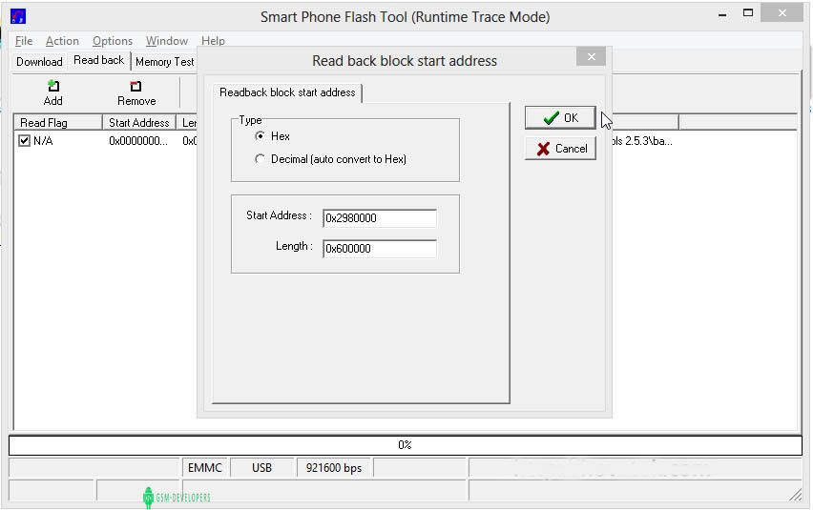Click the USB status bar field
Viewport: 813px width, 510px height.
coord(261,468)
